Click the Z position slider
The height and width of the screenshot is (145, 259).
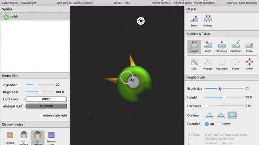point(40,85)
